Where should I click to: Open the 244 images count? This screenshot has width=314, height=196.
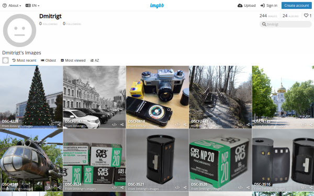[268, 16]
